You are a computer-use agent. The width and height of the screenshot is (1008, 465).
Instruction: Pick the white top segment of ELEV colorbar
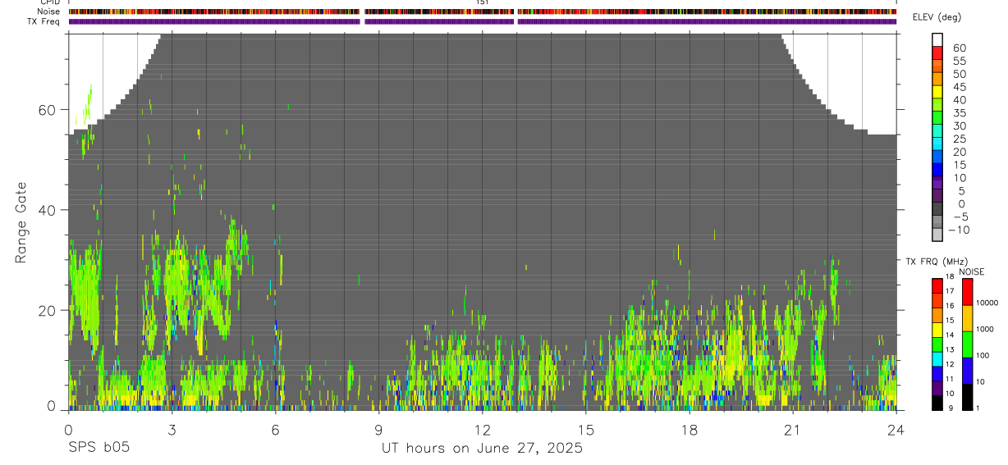[x=937, y=39]
